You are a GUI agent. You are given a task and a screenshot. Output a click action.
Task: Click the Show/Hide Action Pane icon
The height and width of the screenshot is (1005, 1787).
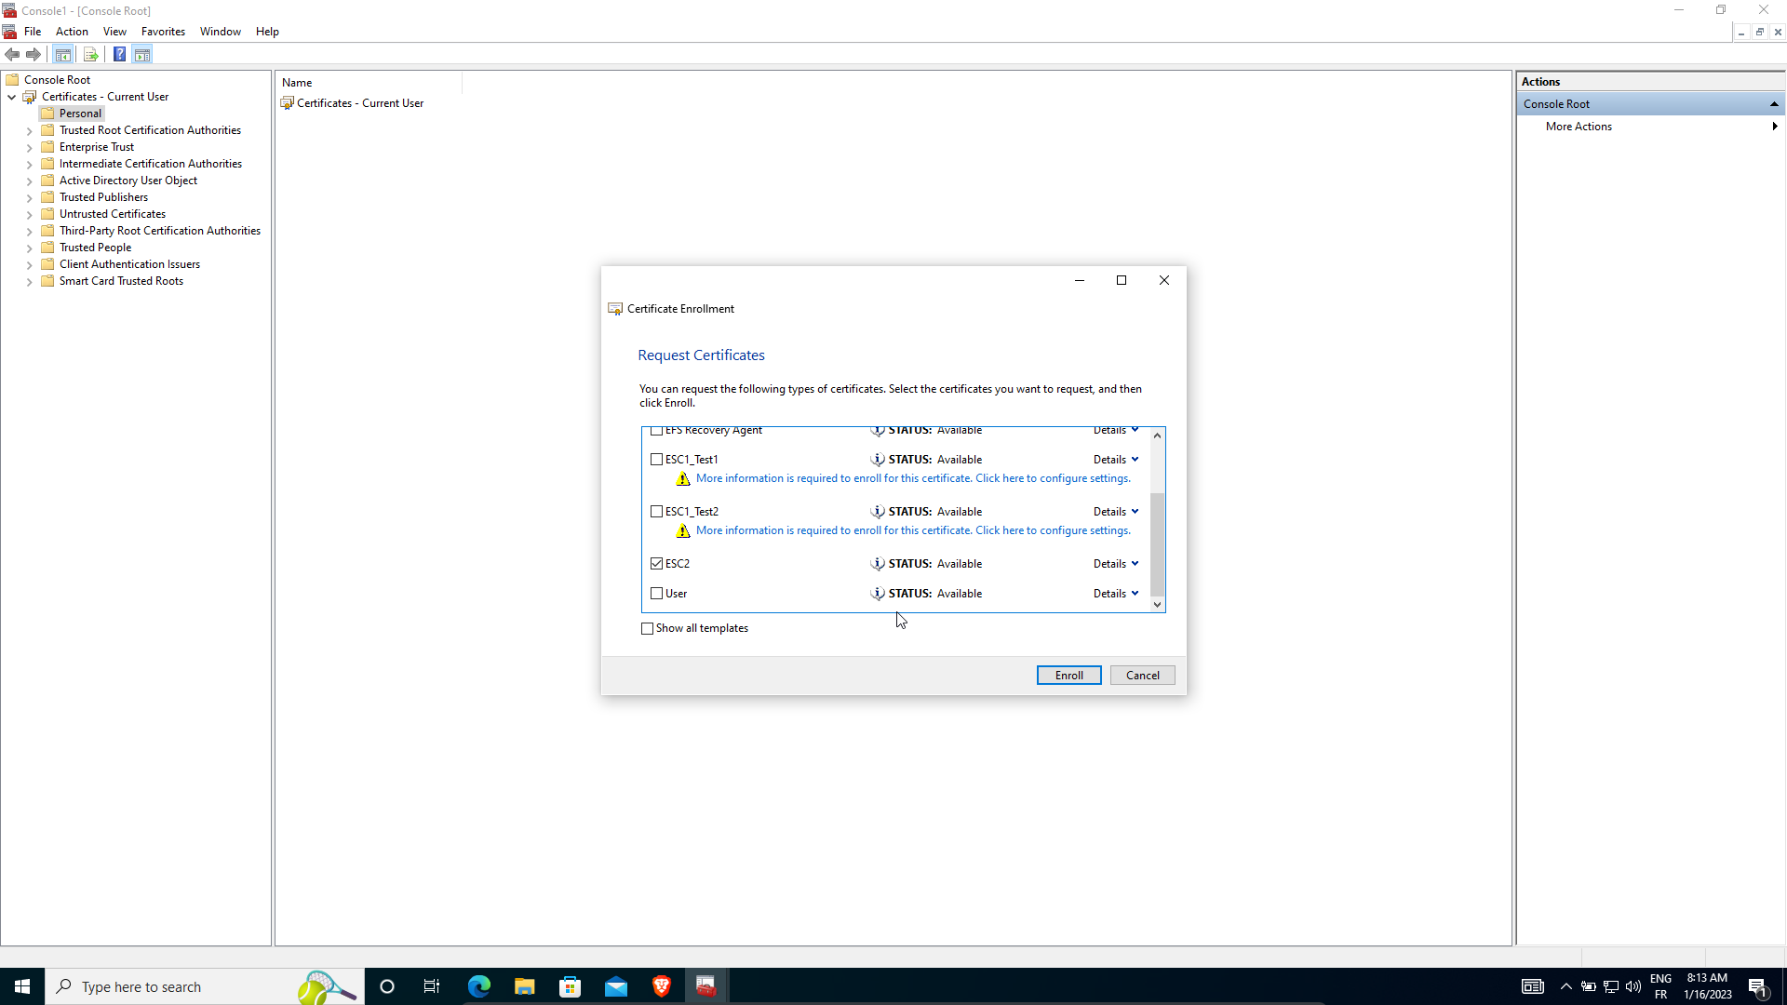(x=142, y=54)
